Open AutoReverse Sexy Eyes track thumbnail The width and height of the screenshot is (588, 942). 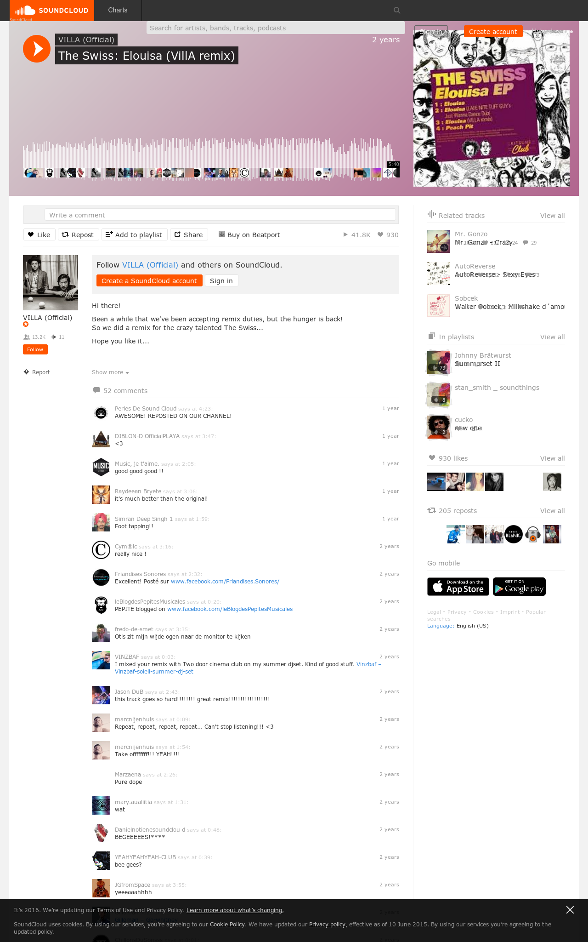pos(439,274)
